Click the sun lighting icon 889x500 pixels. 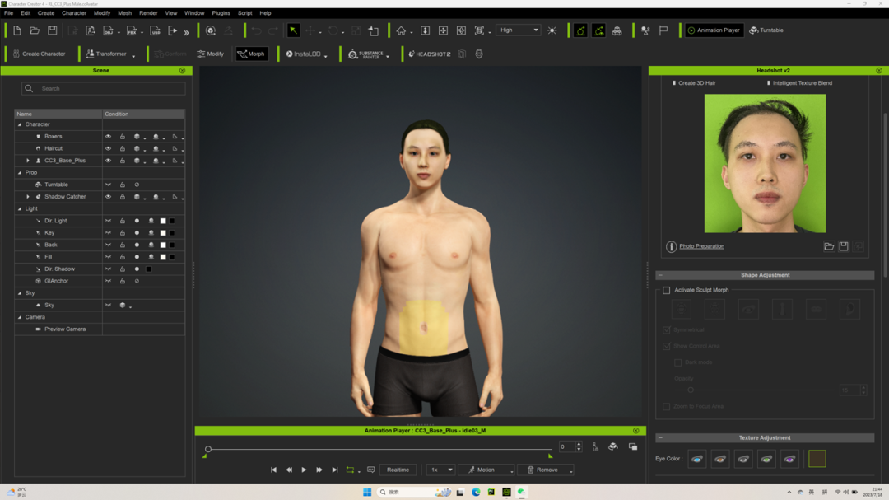[552, 30]
